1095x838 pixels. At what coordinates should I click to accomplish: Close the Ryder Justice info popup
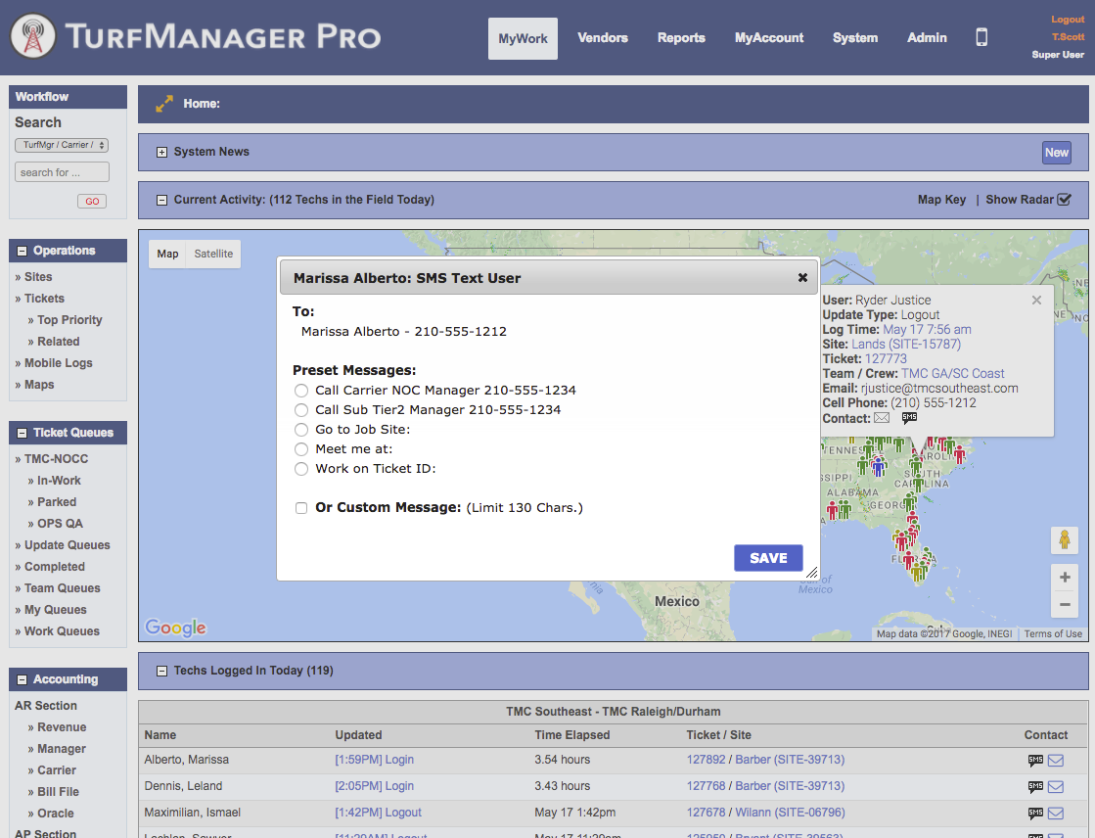(1036, 300)
